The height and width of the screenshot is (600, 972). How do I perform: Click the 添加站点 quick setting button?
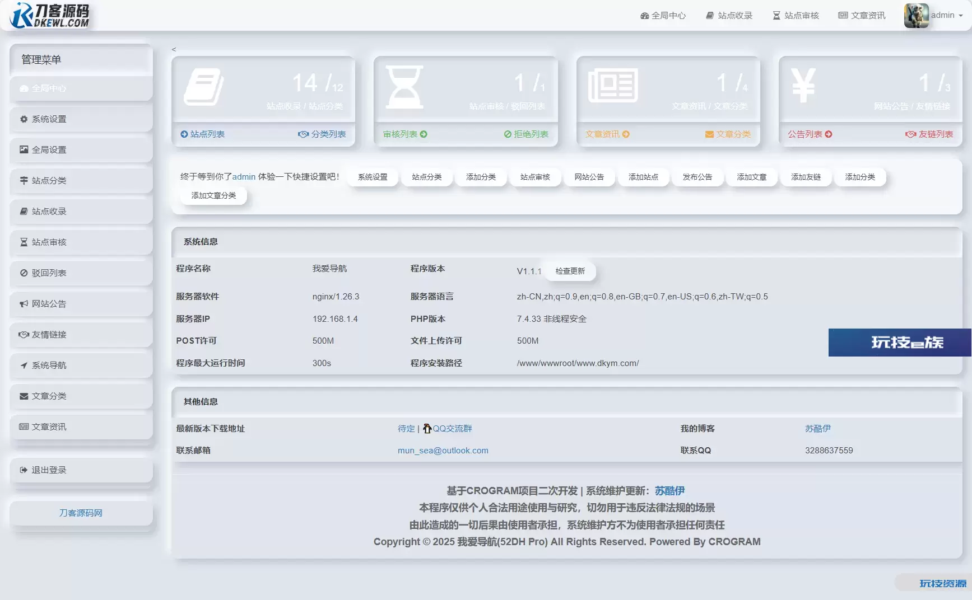(643, 177)
